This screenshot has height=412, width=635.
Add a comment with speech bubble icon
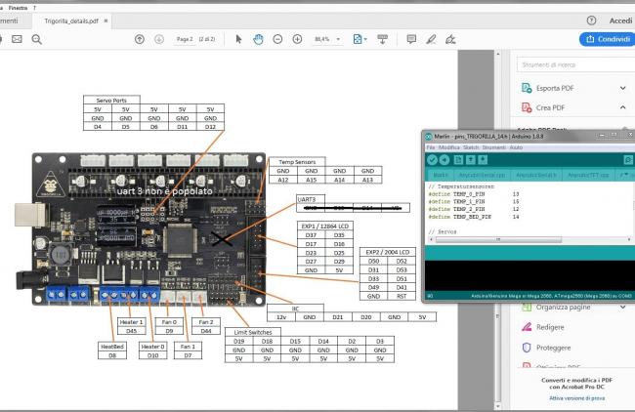tap(410, 38)
